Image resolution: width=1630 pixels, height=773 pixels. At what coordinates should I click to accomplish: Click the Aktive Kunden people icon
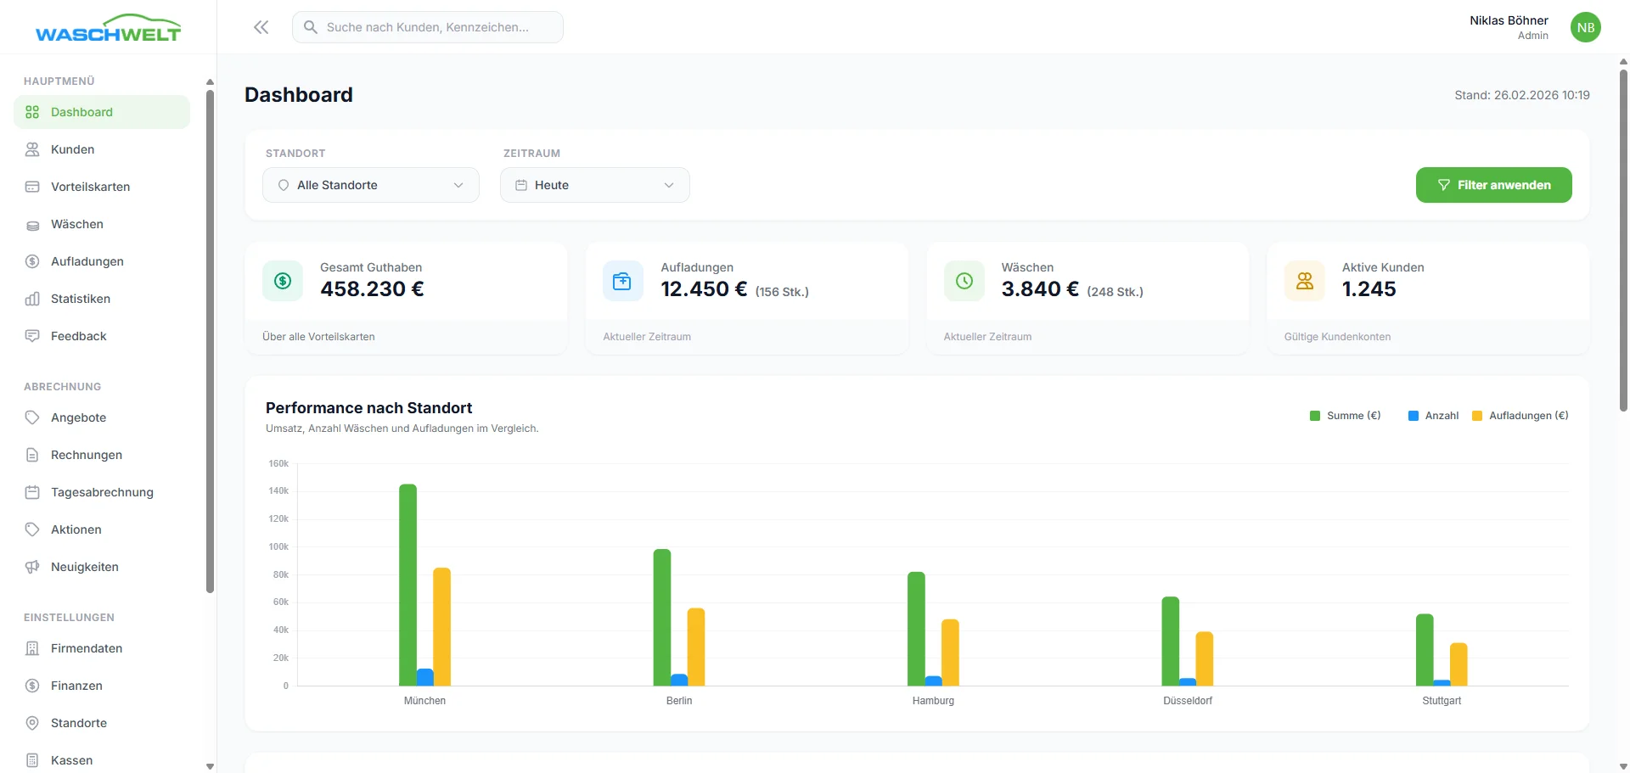(x=1304, y=281)
